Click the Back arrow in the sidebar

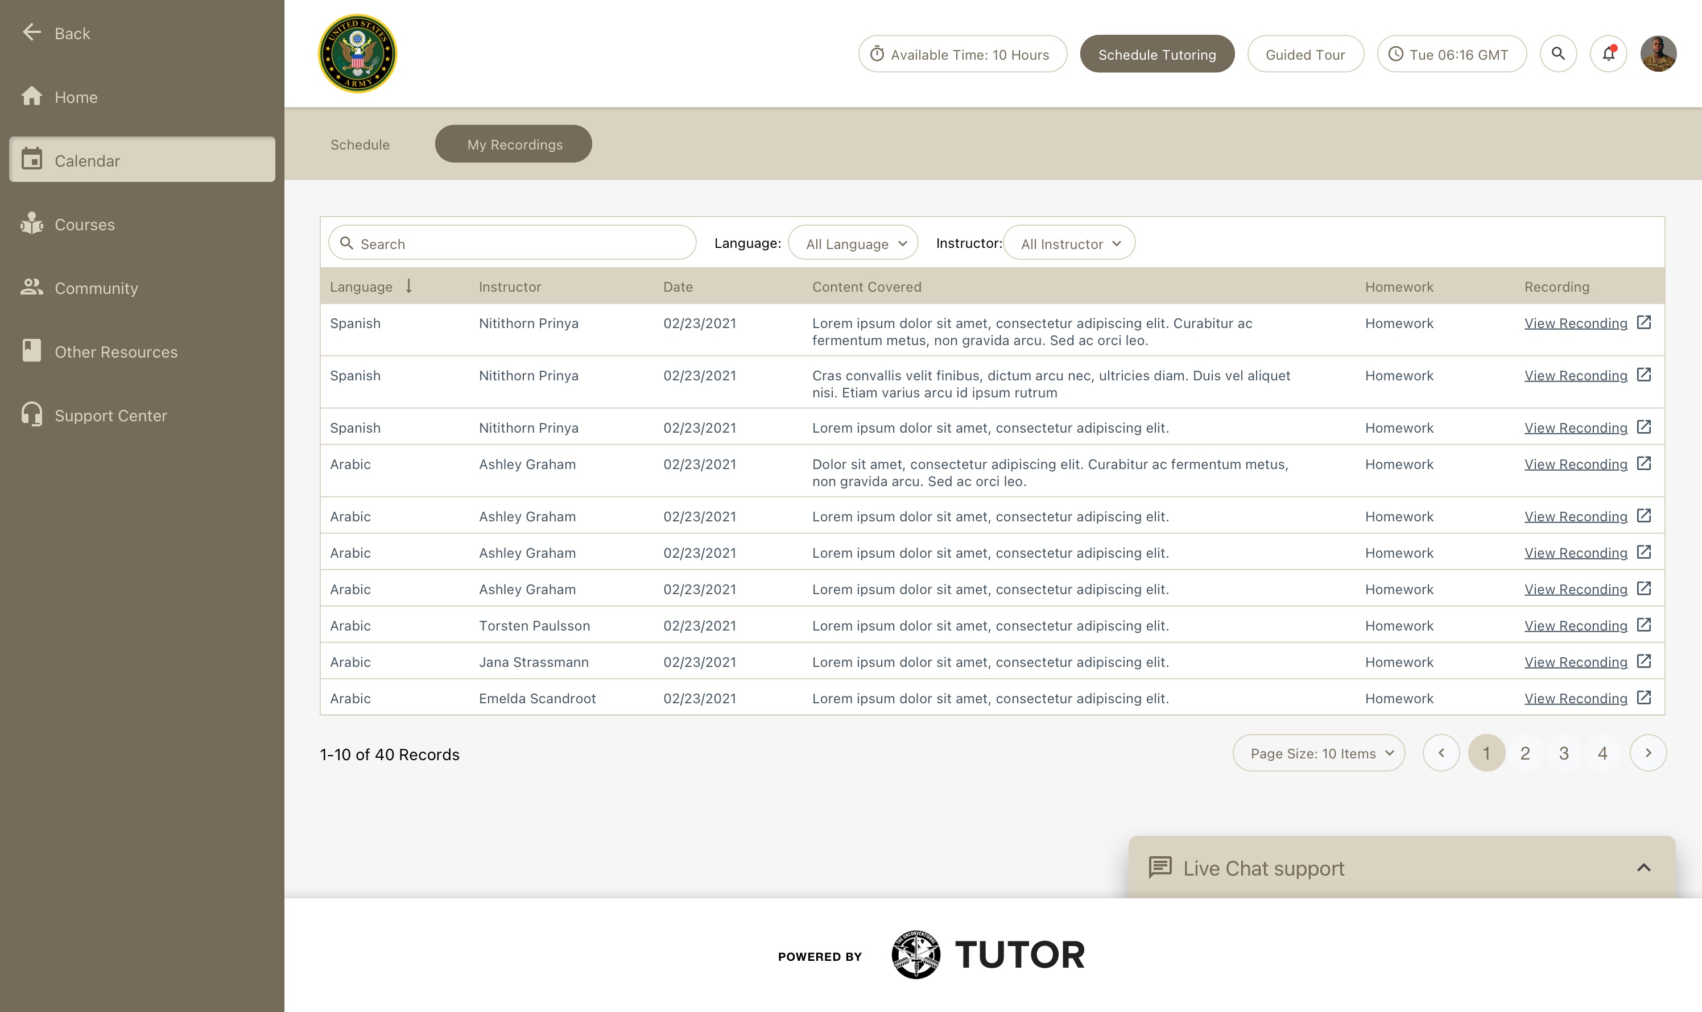[x=31, y=33]
